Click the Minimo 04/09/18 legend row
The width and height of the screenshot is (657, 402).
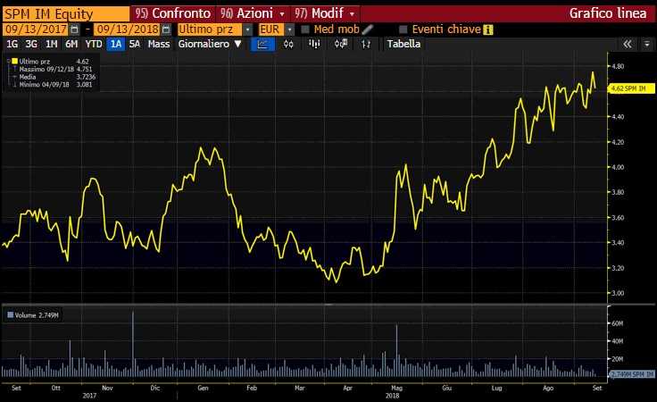coord(53,84)
